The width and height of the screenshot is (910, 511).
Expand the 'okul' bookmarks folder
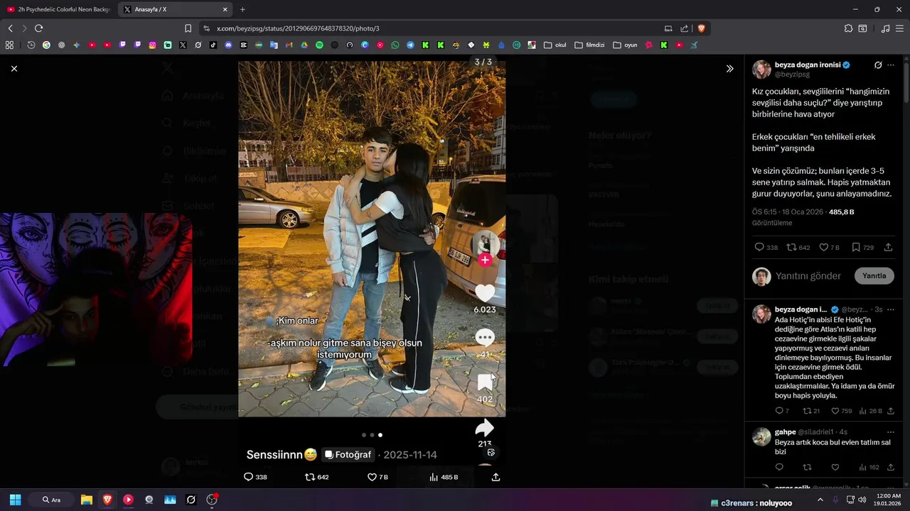click(x=555, y=45)
